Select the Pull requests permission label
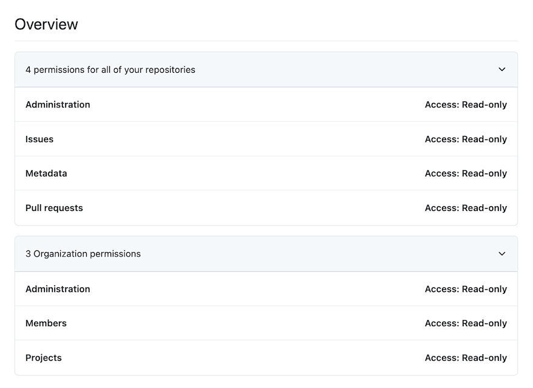This screenshot has height=388, width=533. [x=54, y=208]
